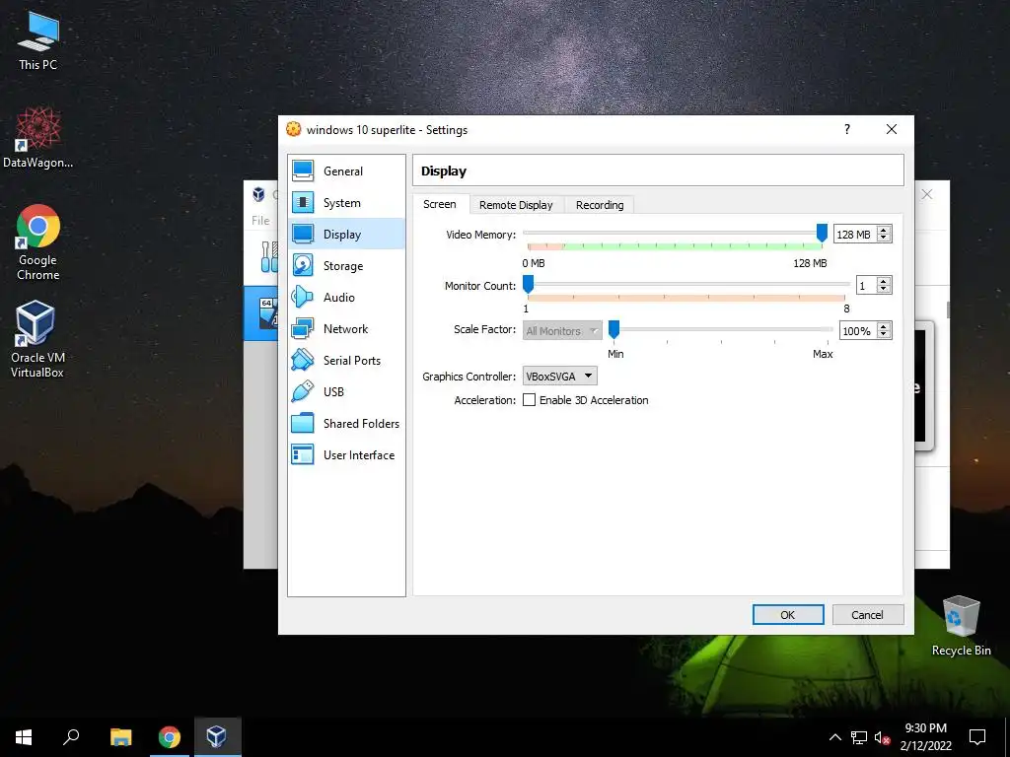
Task: Open the Serial Ports settings category
Action: [346, 361]
